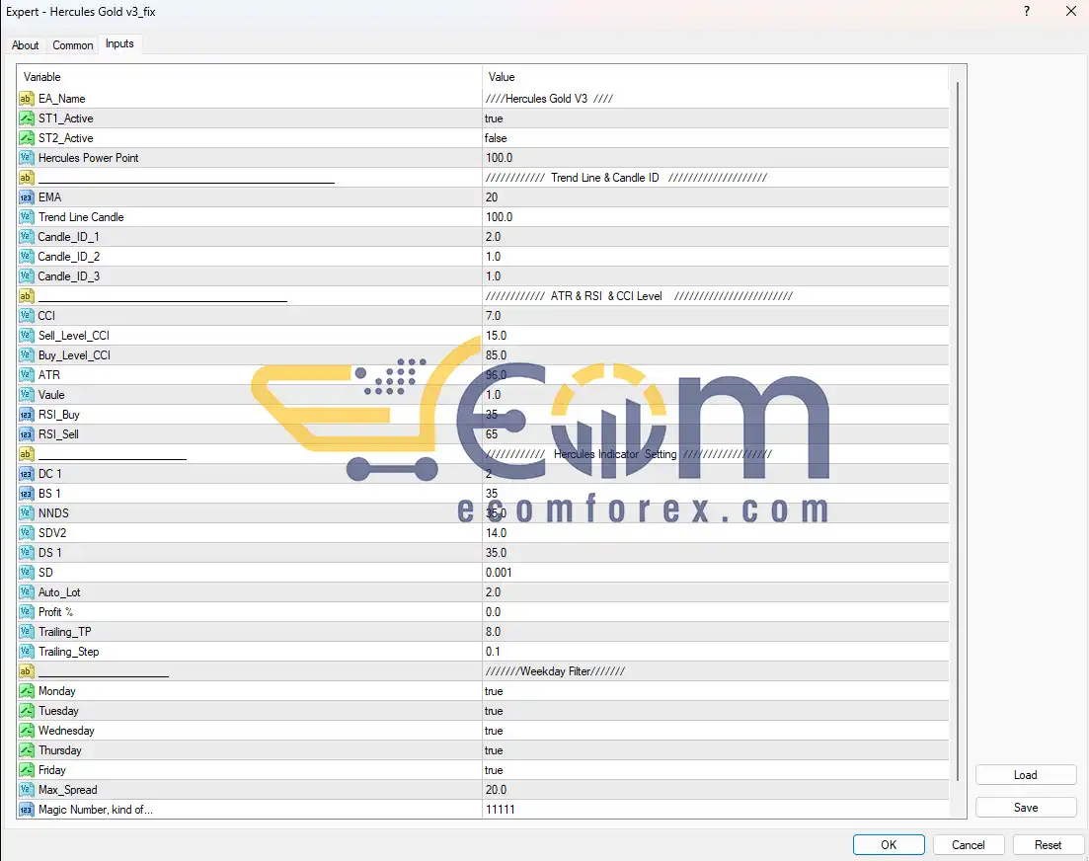Viewport: 1089px width, 861px height.
Task: Open the Tuesday value dropdown
Action: [x=715, y=711]
